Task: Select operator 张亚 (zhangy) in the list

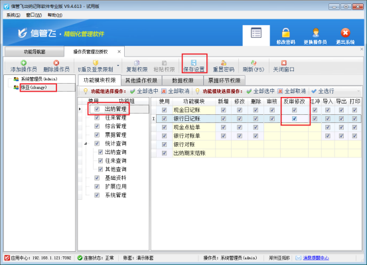Action: tap(34, 88)
